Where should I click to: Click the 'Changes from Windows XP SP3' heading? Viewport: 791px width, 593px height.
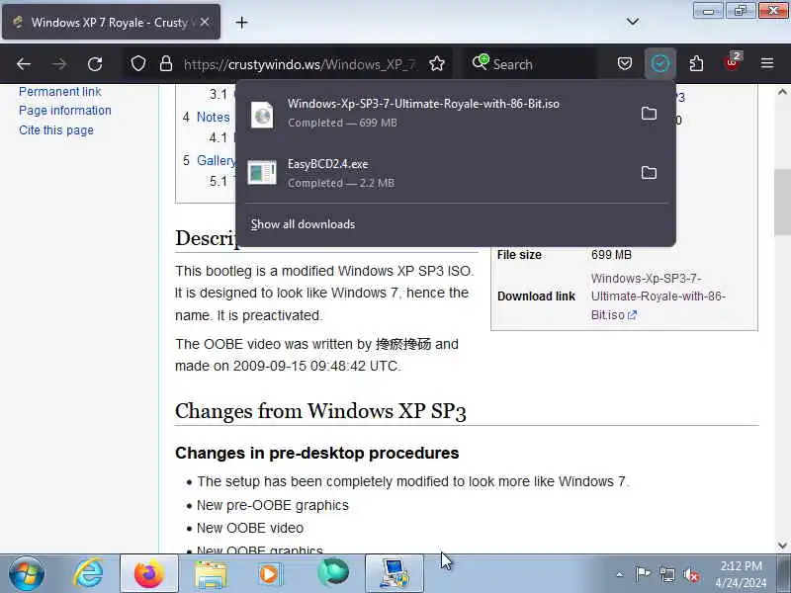(x=320, y=411)
